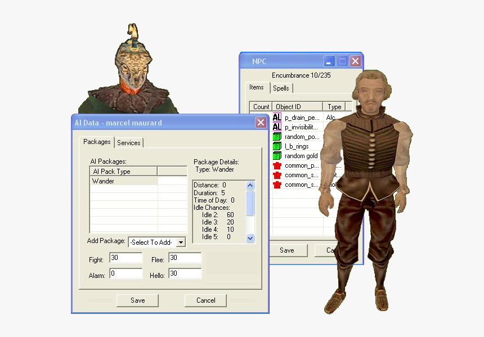Sort by the Object ID column header
The image size is (484, 337).
point(298,107)
